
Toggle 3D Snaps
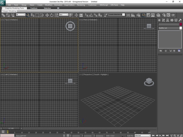(x=86, y=15)
